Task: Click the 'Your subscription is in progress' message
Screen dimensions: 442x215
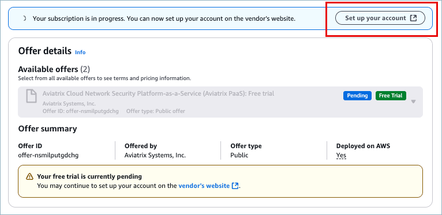Action: click(164, 18)
